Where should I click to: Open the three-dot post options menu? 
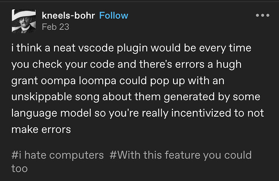(x=262, y=15)
